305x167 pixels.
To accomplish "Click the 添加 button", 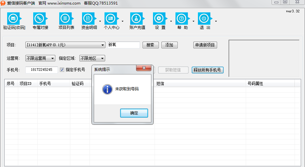I will tap(169, 45).
